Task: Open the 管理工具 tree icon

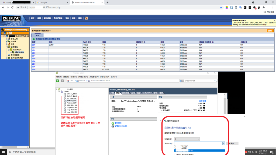Action: coord(9,39)
